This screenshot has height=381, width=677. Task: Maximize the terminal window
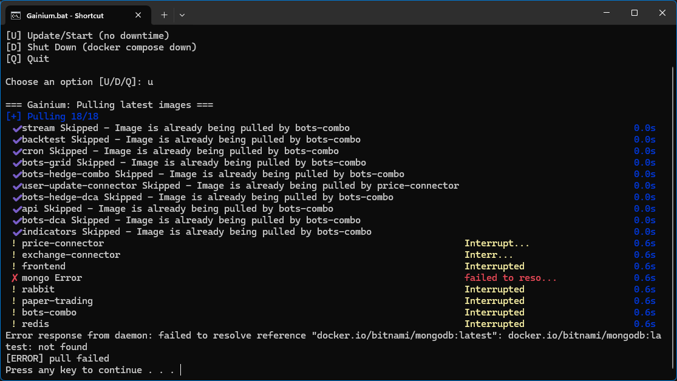point(634,13)
